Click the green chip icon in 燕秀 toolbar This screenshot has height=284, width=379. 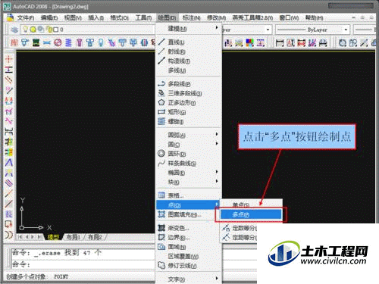click(36, 42)
